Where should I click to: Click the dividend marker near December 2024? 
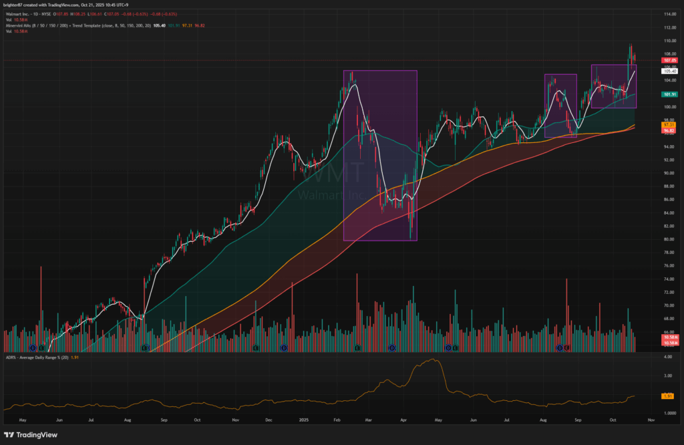pyautogui.click(x=284, y=347)
